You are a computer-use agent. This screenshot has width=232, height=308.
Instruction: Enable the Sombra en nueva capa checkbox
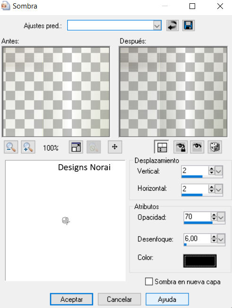pyautogui.click(x=149, y=282)
